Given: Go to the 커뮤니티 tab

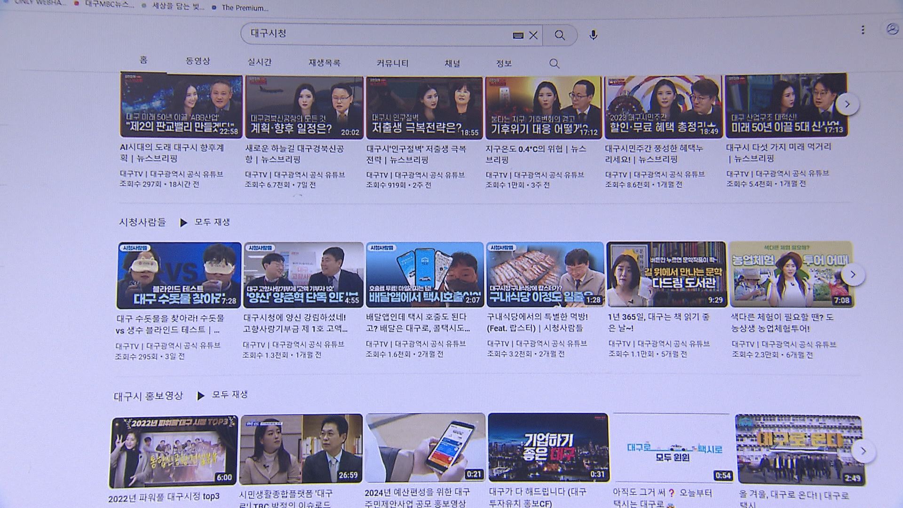Looking at the screenshot, I should pyautogui.click(x=392, y=63).
